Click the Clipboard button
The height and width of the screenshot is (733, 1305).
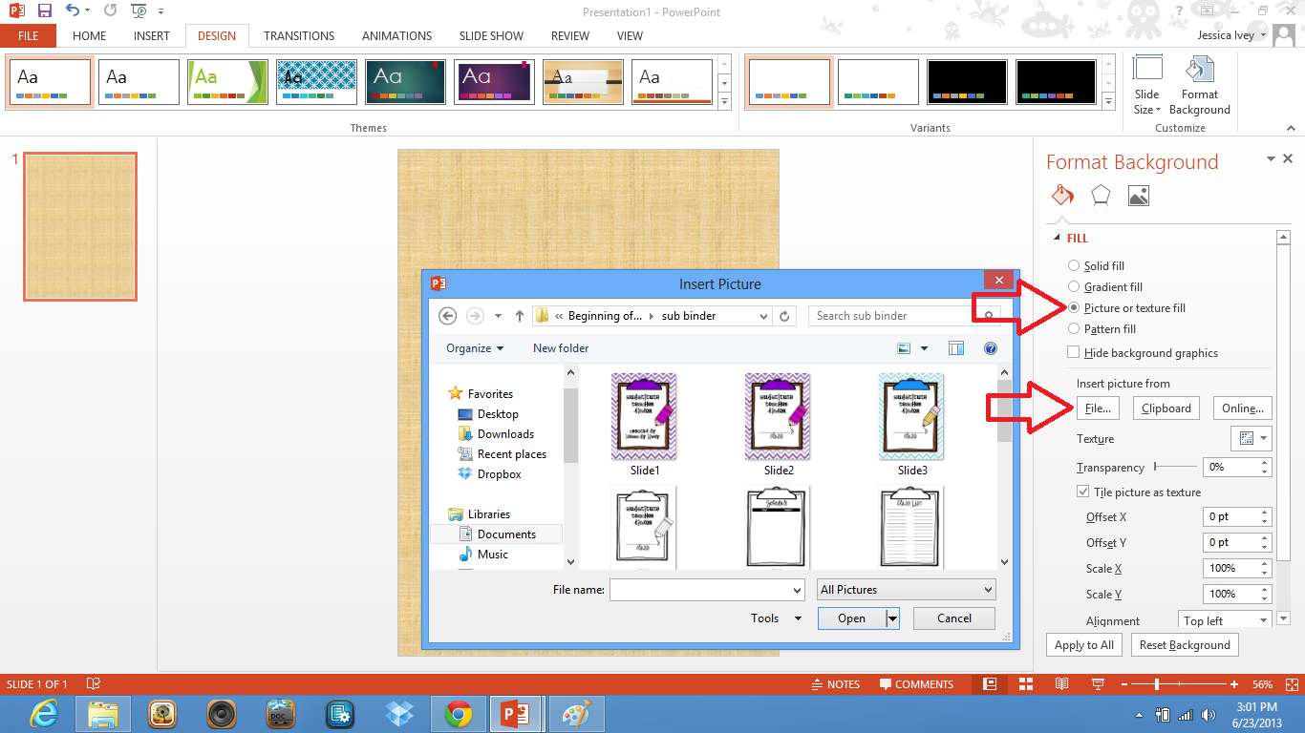pos(1166,408)
